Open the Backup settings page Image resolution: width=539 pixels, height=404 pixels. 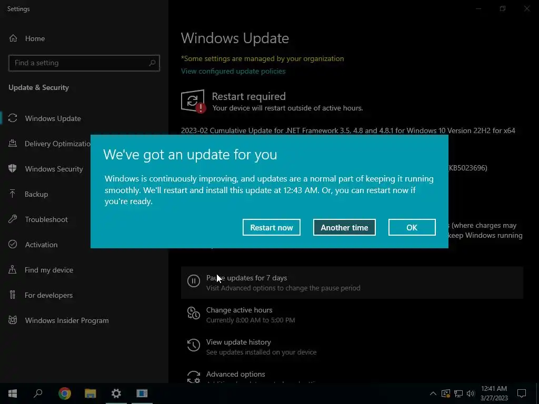(36, 194)
